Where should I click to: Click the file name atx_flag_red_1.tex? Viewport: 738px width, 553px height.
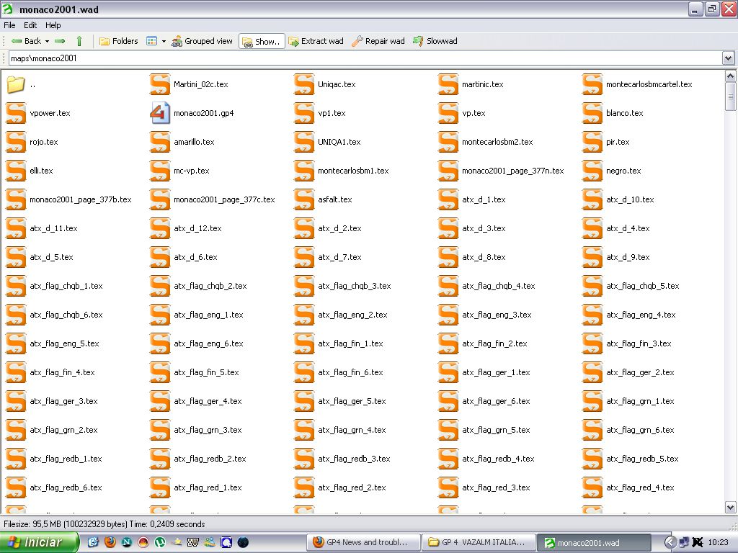[x=208, y=487]
